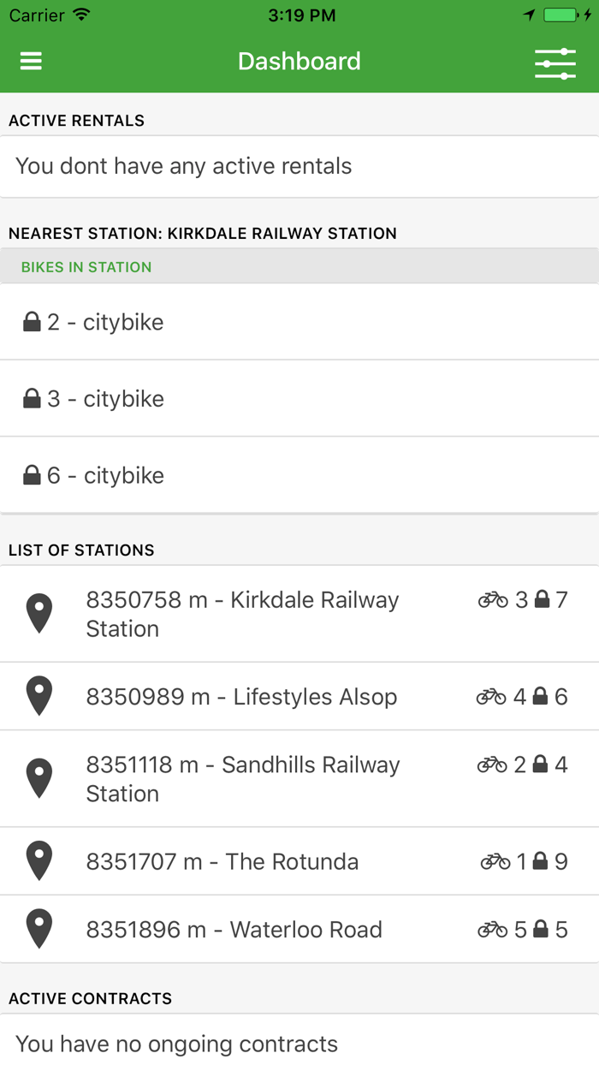Click the lock icon beside bike 3 - citybike
The height and width of the screenshot is (1065, 599).
pyautogui.click(x=33, y=397)
